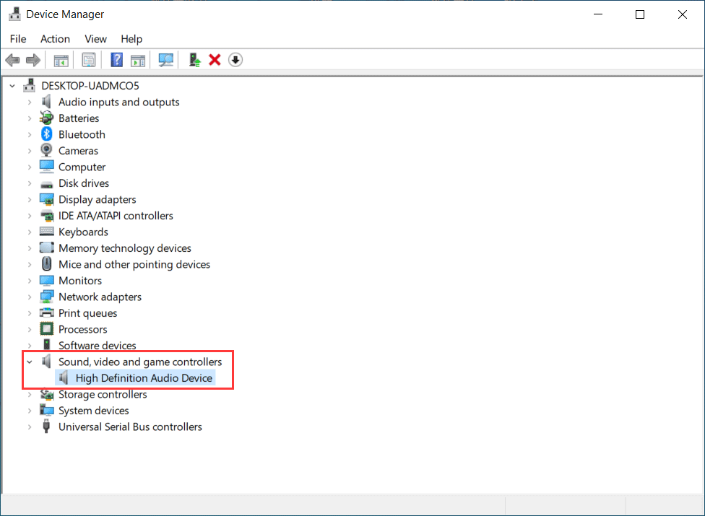Go forward using toolbar Forward arrow
Image resolution: width=705 pixels, height=516 pixels.
point(33,60)
